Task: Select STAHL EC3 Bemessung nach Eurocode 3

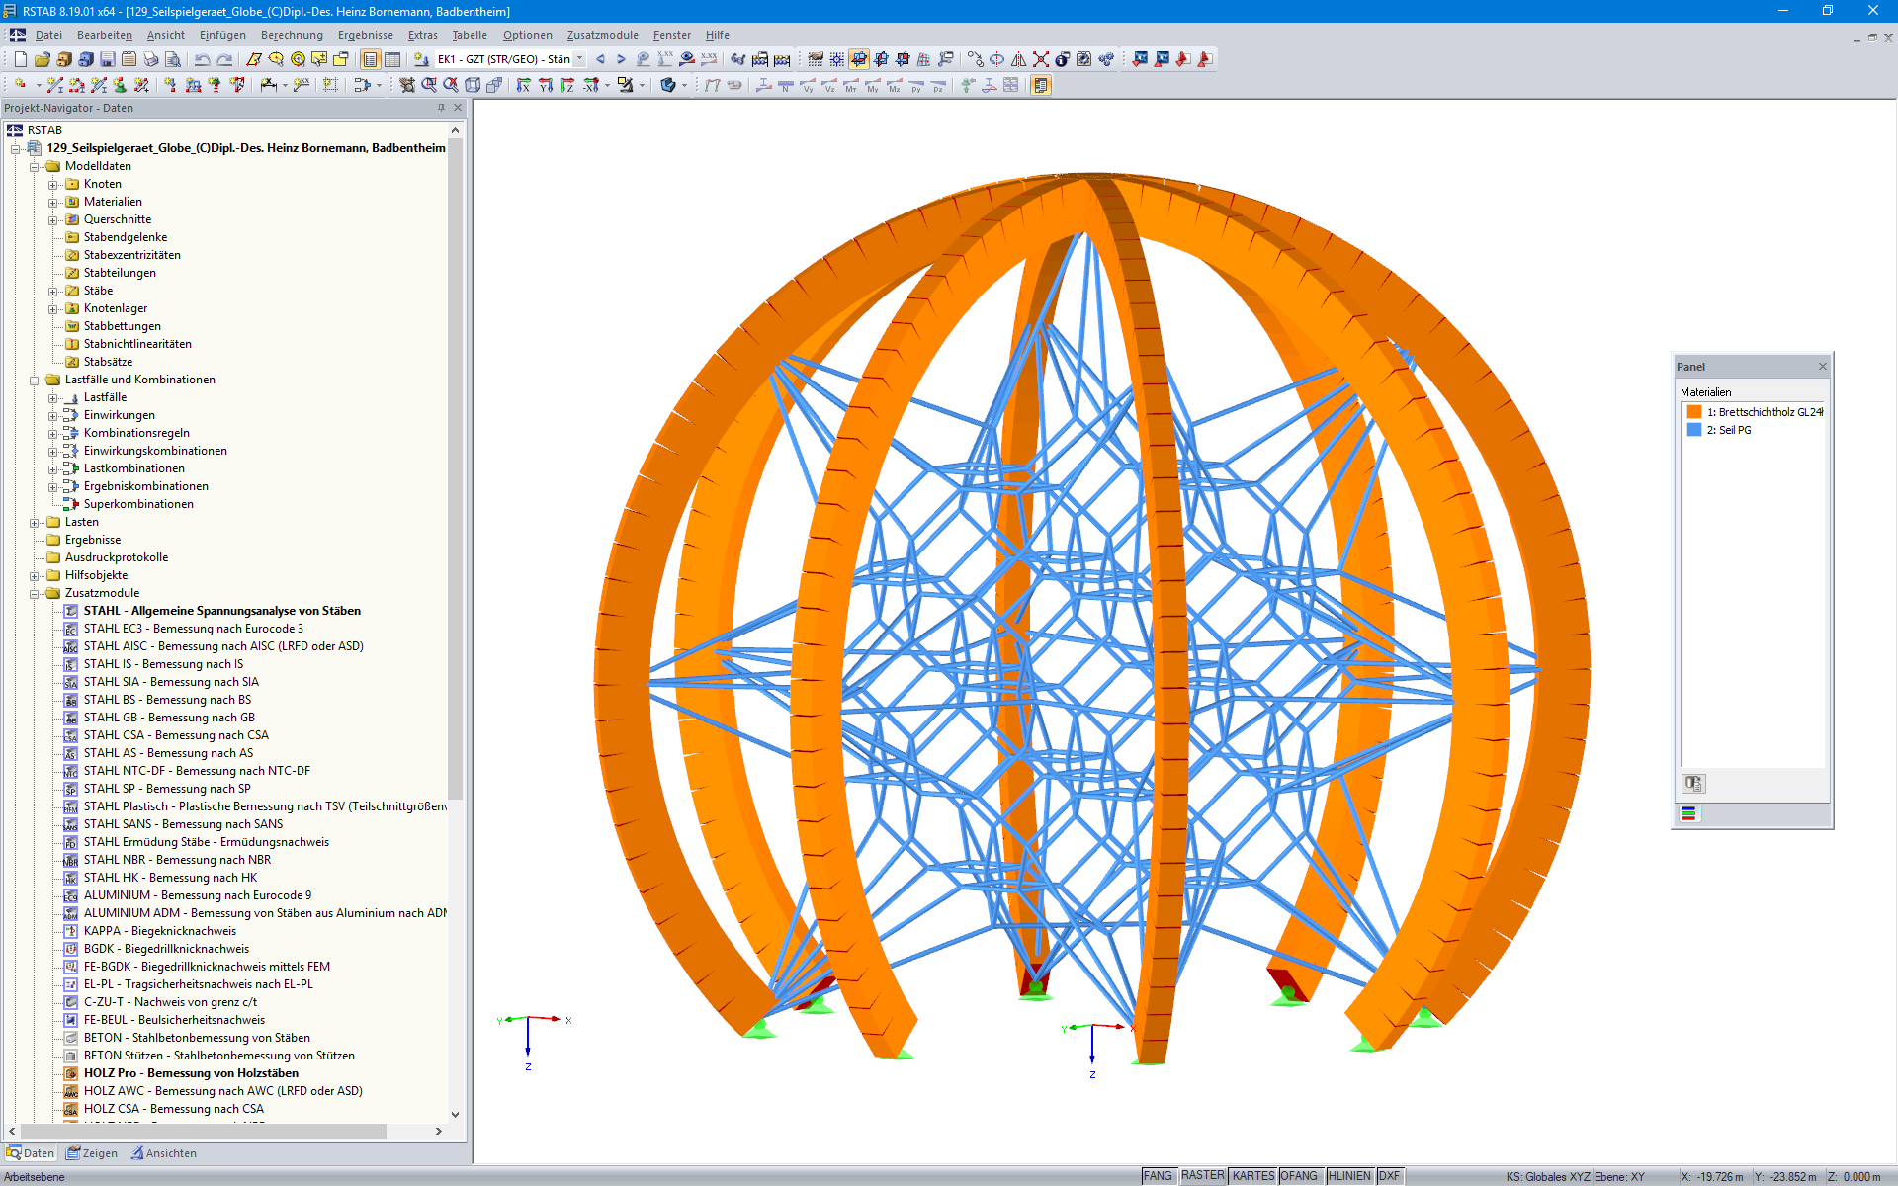Action: click(193, 629)
